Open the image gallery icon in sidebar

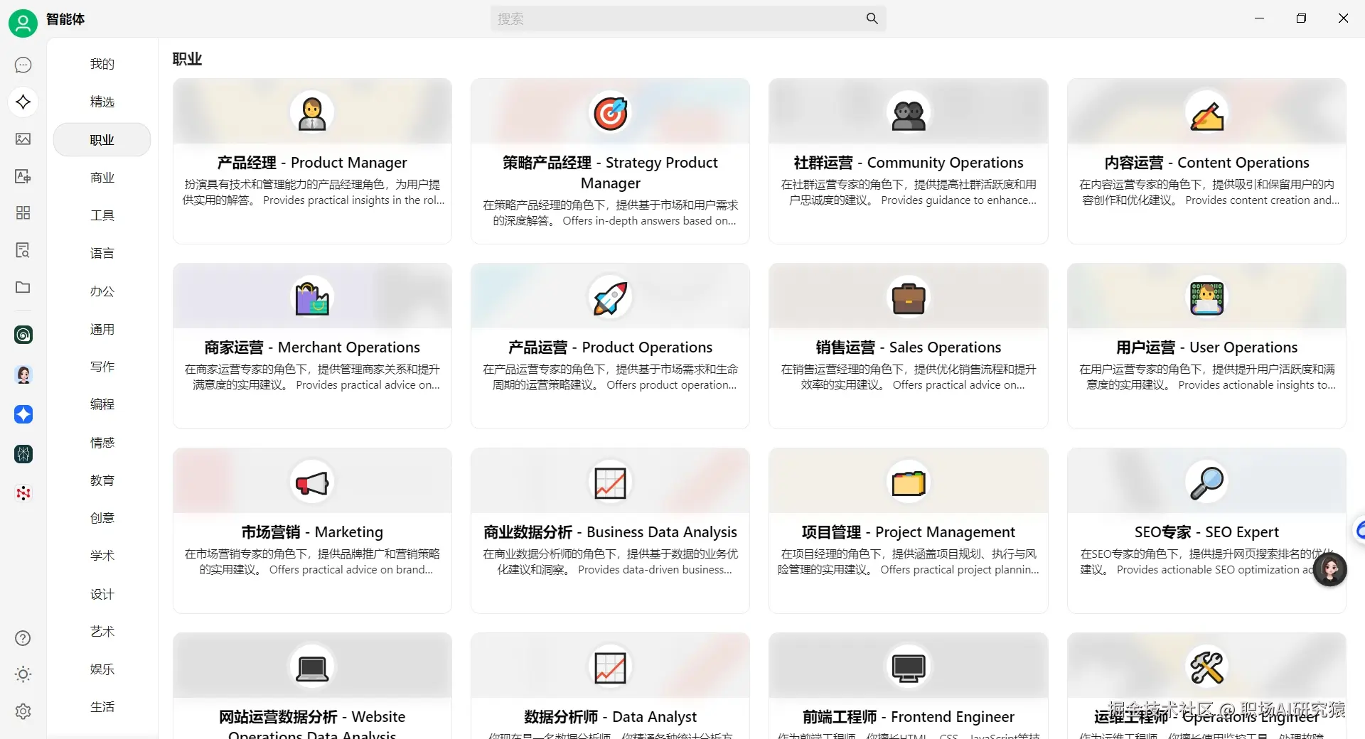pos(23,139)
